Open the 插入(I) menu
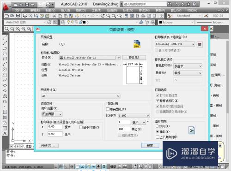This screenshot has height=171, width=231. (x=66, y=11)
